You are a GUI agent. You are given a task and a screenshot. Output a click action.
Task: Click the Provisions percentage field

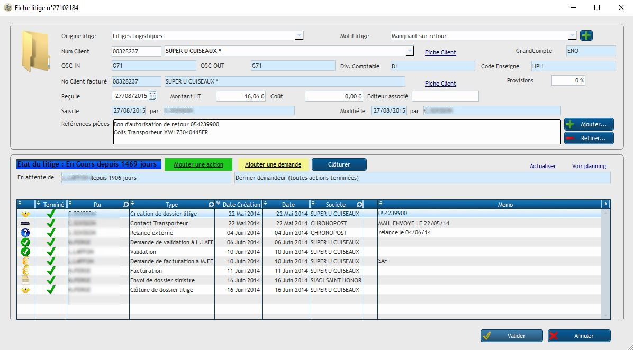click(568, 81)
